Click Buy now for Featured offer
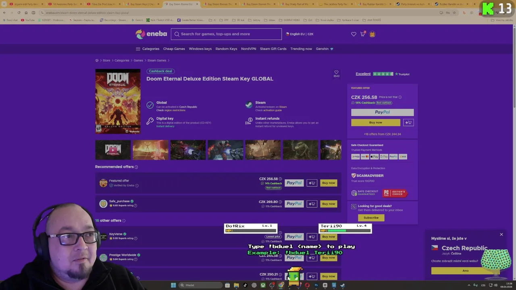Image resolution: width=516 pixels, height=290 pixels. (329, 183)
